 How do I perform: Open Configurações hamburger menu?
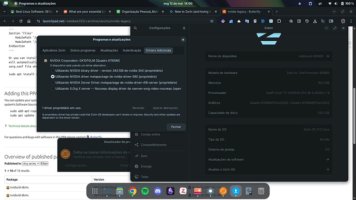coord(184,28)
